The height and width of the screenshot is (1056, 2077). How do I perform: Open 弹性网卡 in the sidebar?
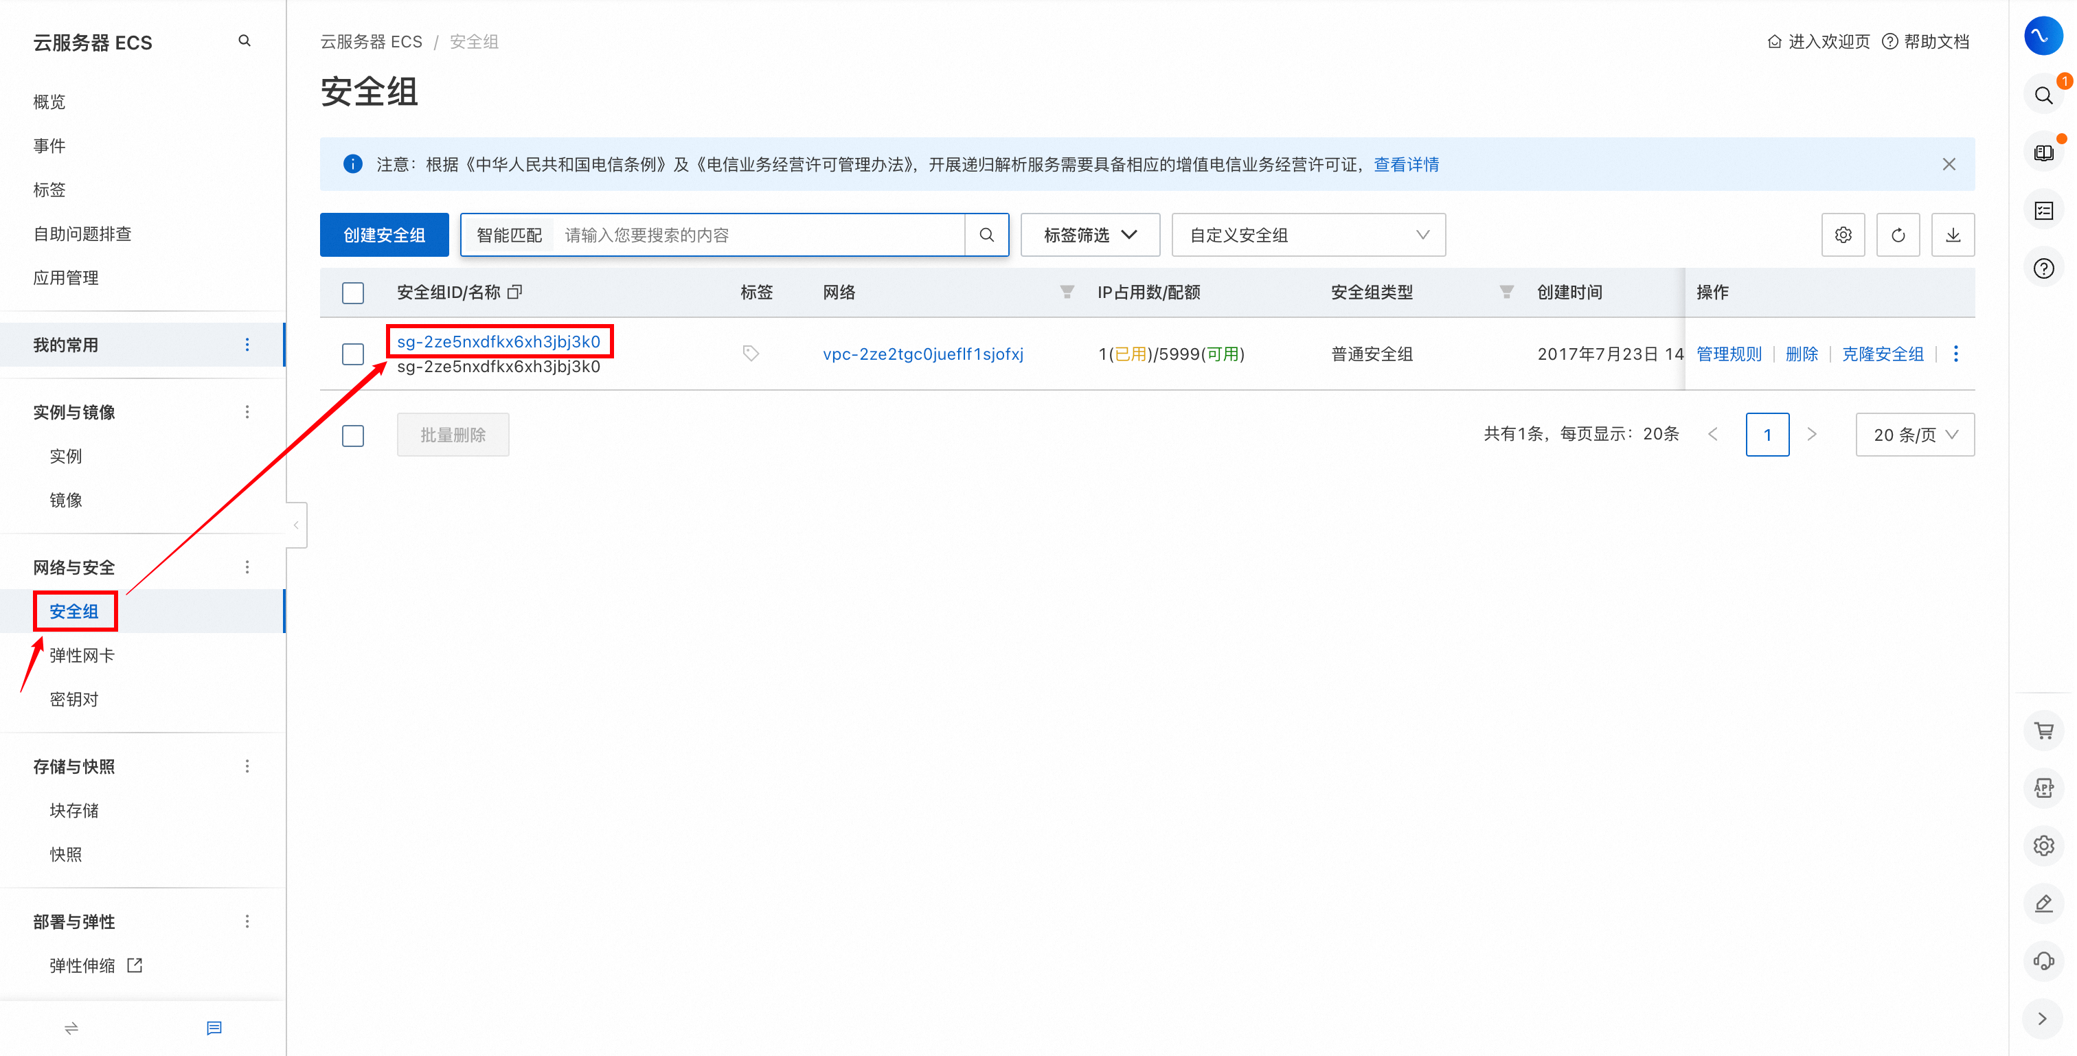[x=82, y=655]
